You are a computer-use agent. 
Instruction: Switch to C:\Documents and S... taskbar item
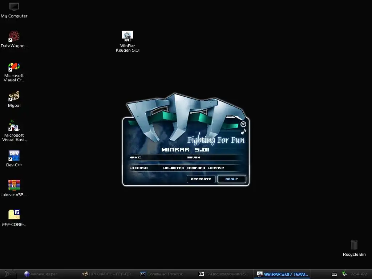[224, 274]
